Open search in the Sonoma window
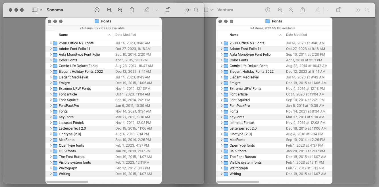 [x=196, y=10]
